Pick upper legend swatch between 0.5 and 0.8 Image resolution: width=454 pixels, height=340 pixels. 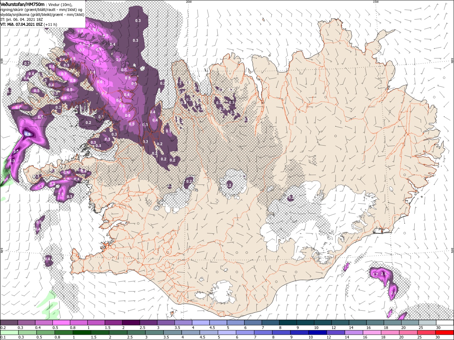pos(62,323)
